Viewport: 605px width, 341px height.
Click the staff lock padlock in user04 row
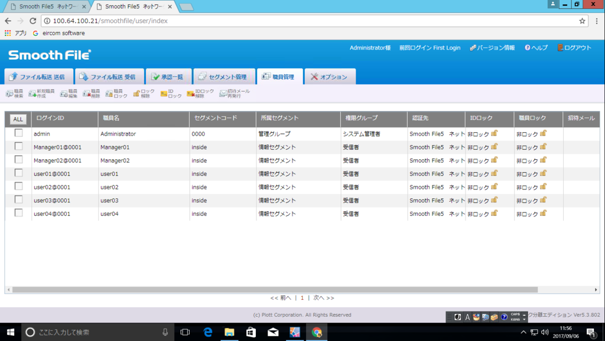coord(544,213)
